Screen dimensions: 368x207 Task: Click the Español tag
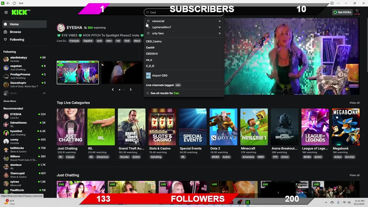coord(88,41)
